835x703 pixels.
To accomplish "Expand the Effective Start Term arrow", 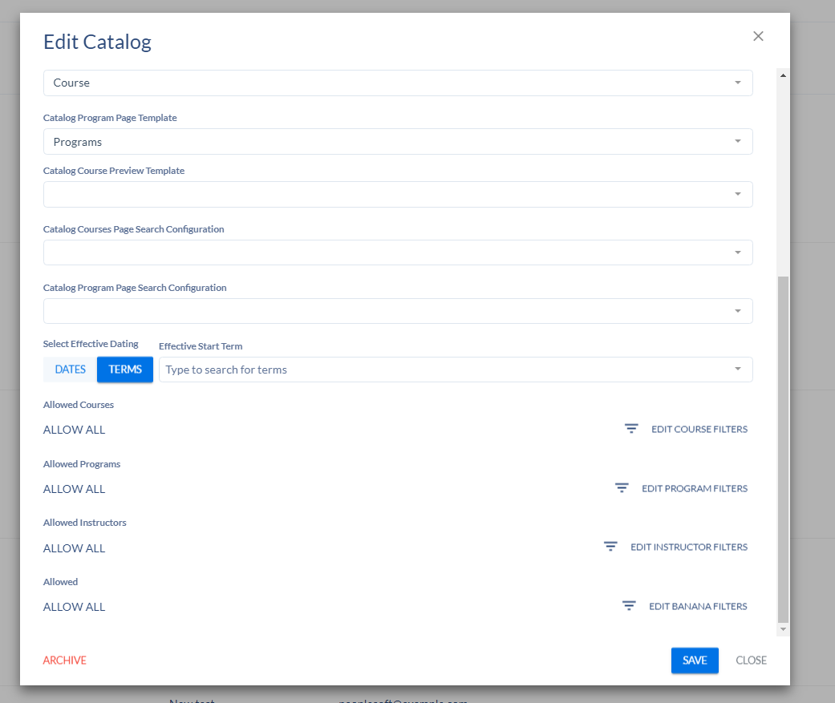I will pos(738,369).
